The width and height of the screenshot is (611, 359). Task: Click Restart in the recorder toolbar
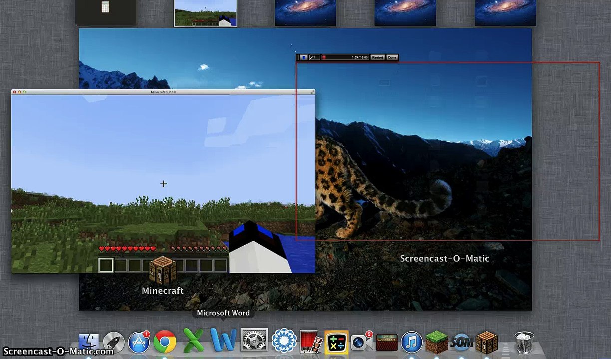[378, 57]
